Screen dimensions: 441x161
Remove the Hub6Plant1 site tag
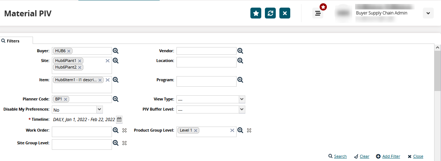(x=80, y=61)
